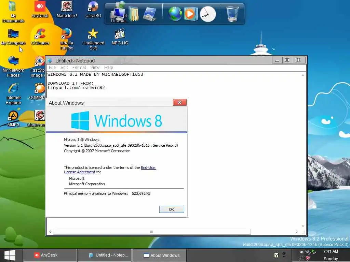Click the globe icon in the dock
The height and width of the screenshot is (262, 350).
[175, 14]
